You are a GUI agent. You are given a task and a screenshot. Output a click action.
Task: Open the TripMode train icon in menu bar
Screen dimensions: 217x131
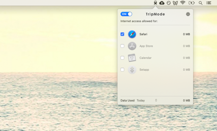155,3
